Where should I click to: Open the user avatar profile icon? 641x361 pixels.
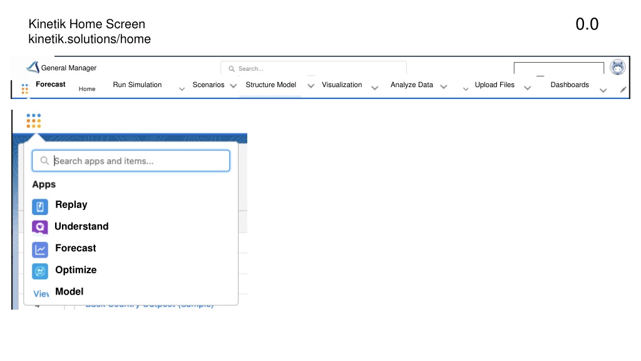click(x=617, y=67)
